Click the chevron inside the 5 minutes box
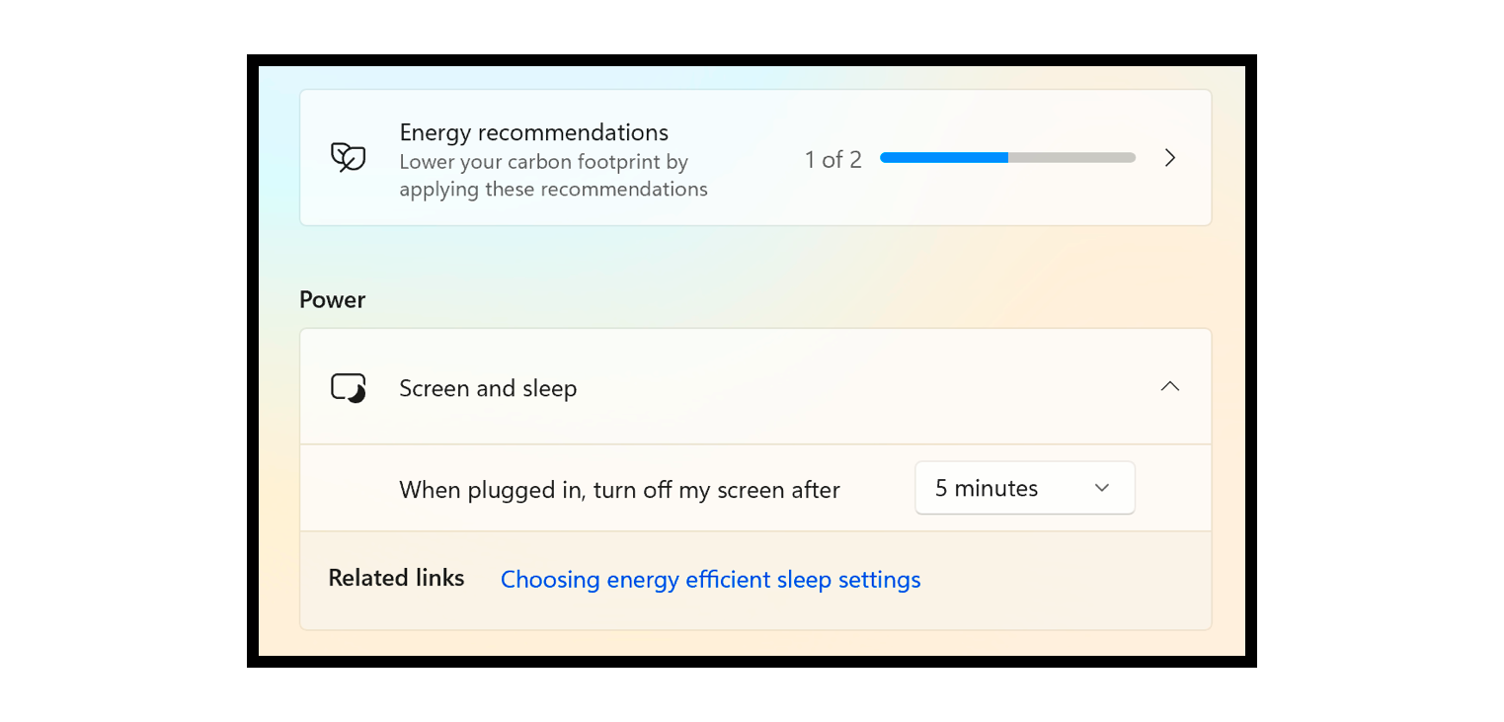The width and height of the screenshot is (1504, 722). click(1103, 487)
